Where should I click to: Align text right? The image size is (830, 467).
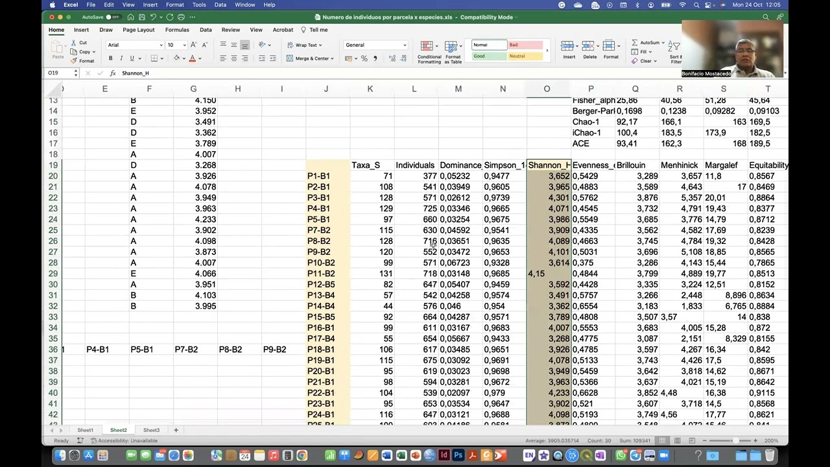[x=244, y=58]
